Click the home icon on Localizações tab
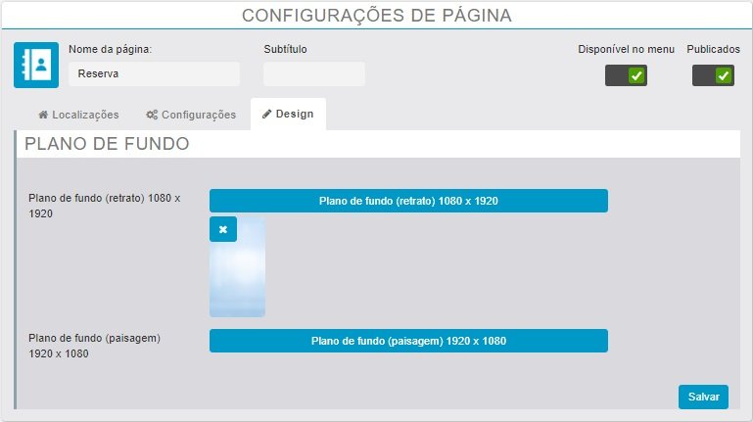 [43, 115]
